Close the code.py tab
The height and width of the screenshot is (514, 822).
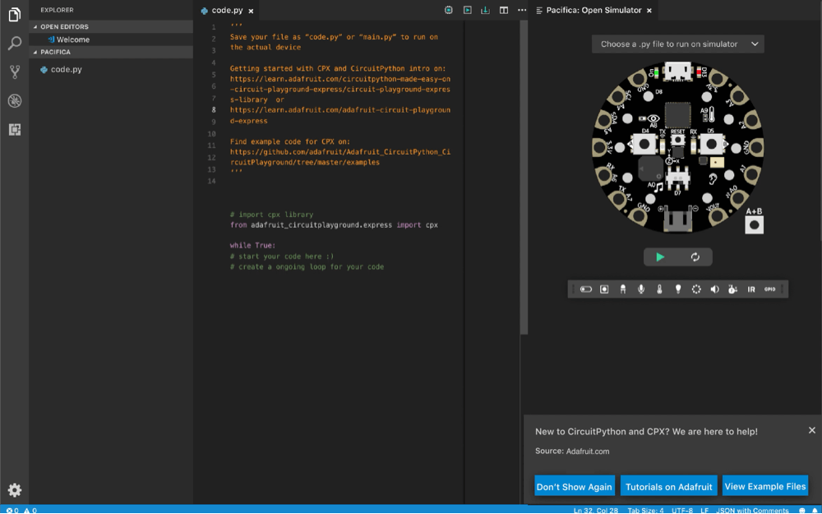tap(251, 11)
